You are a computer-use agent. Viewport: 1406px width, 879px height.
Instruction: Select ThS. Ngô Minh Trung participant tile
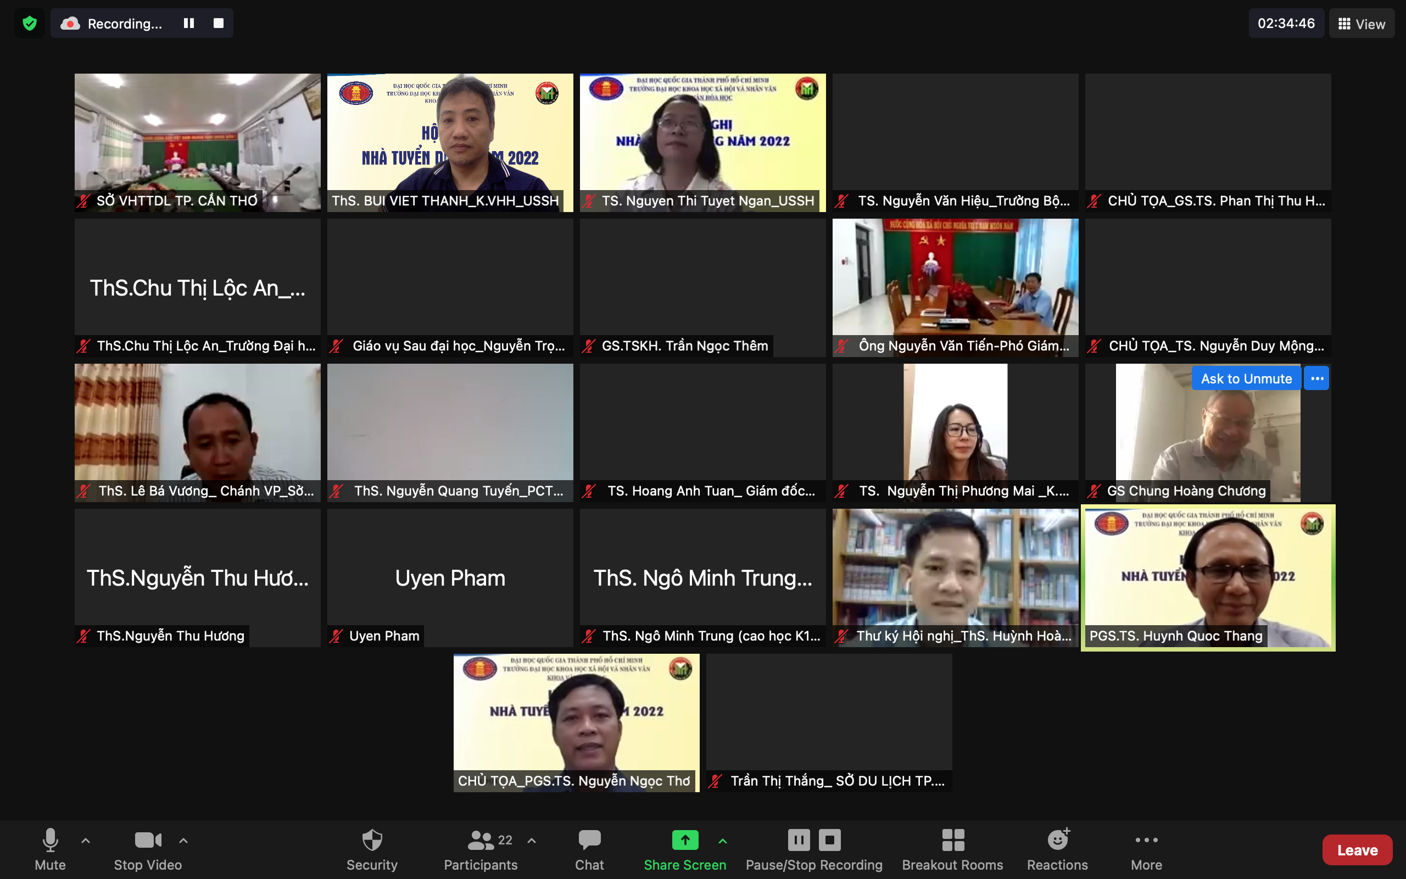702,577
